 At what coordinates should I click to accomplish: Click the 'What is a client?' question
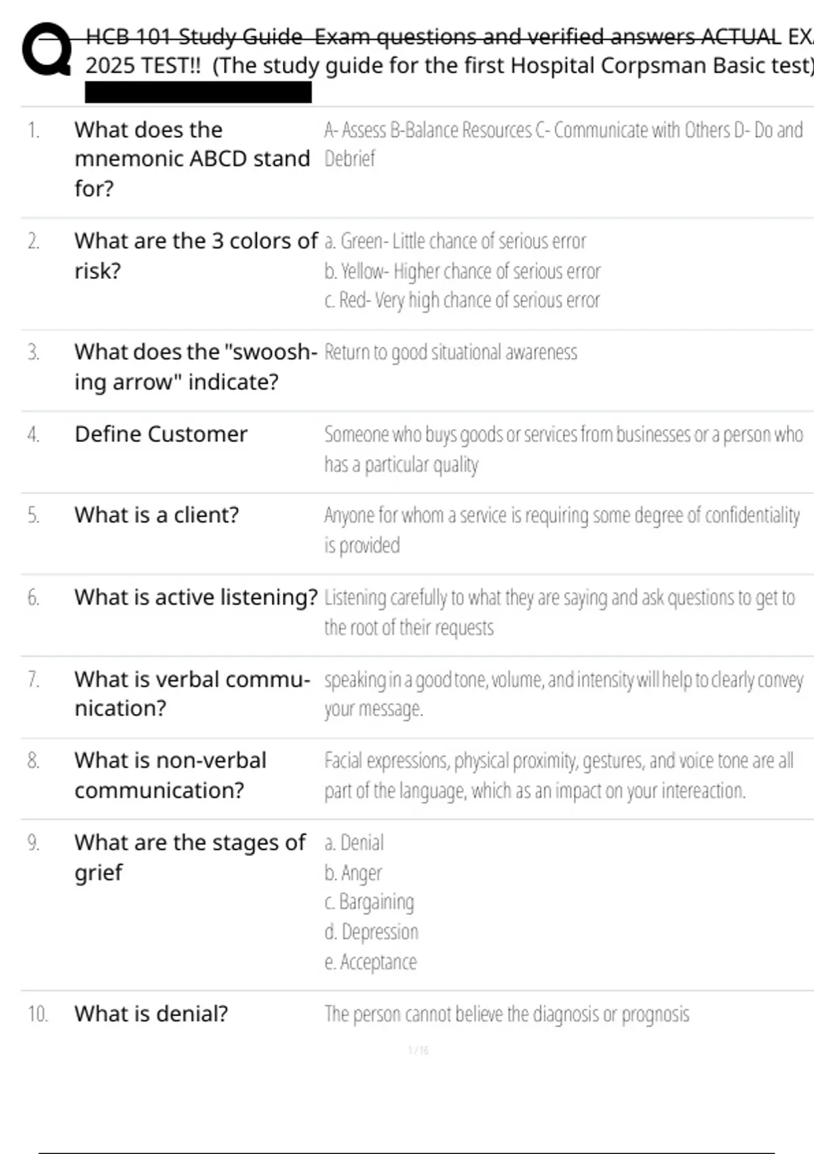point(157,515)
